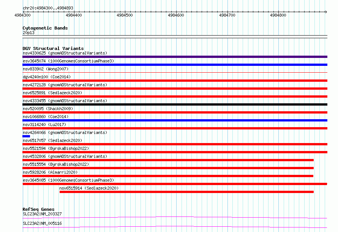This screenshot has width=338, height=232.
Task: Click the nsv4330625 gnomADStructuralVariants label
Action: [65, 53]
